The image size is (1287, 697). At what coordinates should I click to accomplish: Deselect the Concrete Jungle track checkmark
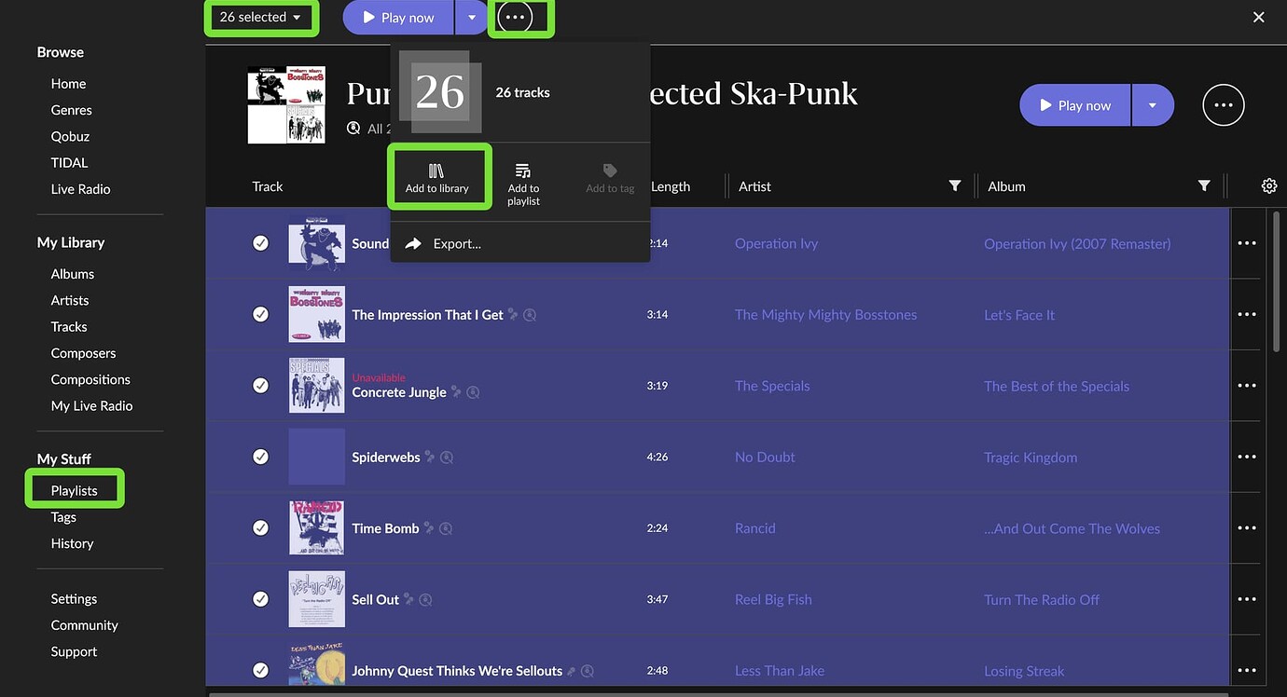click(260, 385)
